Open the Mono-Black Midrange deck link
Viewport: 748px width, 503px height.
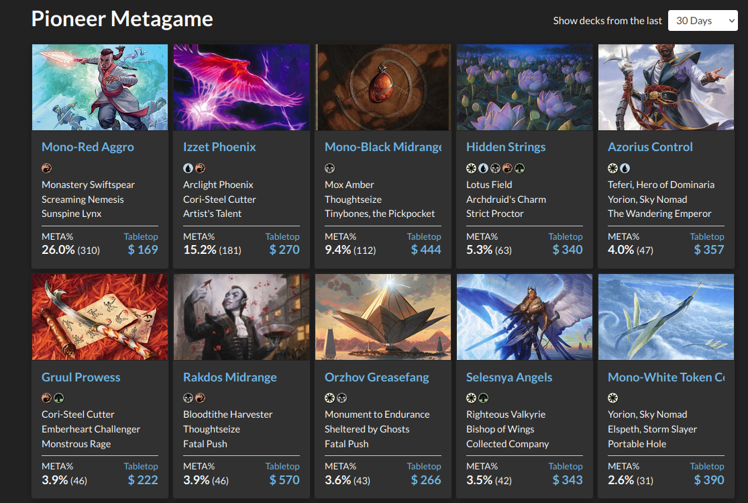tap(383, 147)
